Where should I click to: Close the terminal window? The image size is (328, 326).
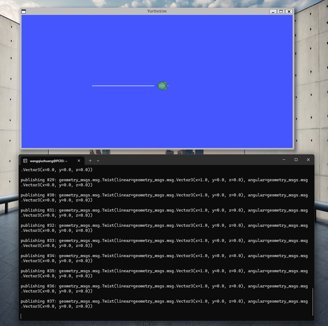308,160
